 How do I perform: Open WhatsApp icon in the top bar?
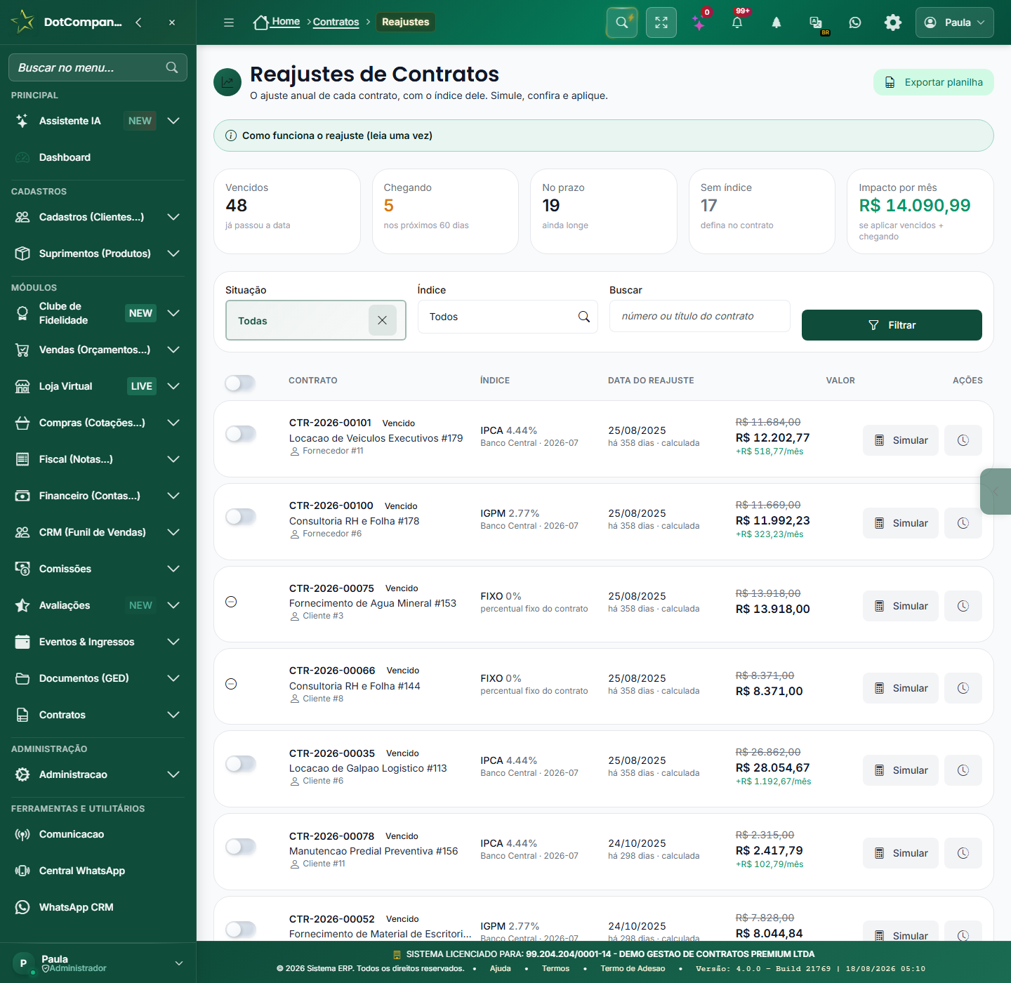(x=855, y=22)
